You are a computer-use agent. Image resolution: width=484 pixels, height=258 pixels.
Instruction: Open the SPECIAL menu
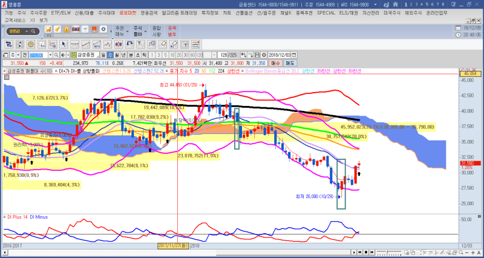pos(326,13)
